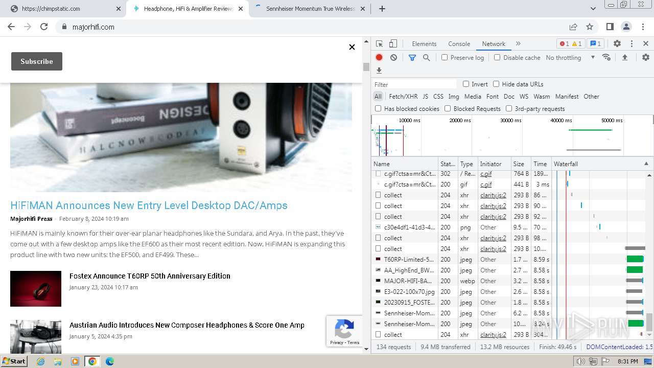
Task: Open network conditions wifi icon
Action: 606,57
